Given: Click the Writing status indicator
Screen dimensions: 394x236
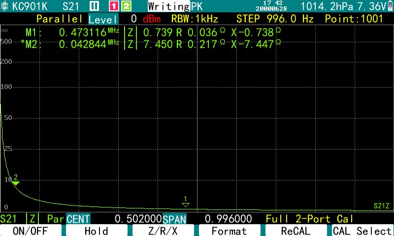Looking at the screenshot, I should [168, 6].
